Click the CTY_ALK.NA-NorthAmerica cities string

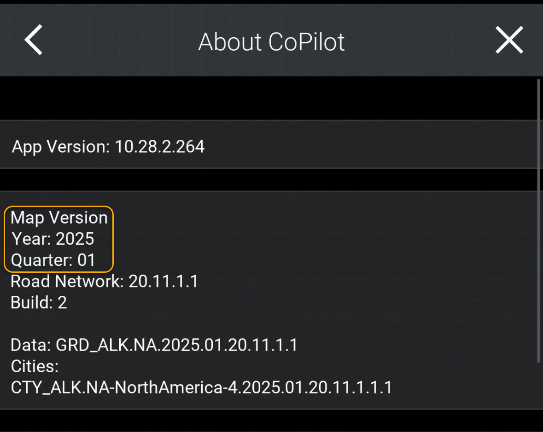201,387
